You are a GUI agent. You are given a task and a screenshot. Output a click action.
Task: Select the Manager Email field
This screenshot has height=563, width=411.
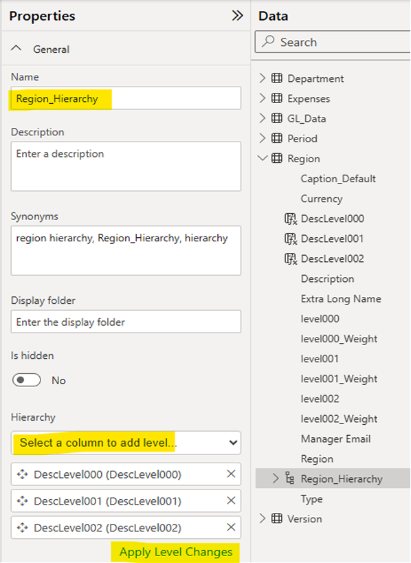335,439
